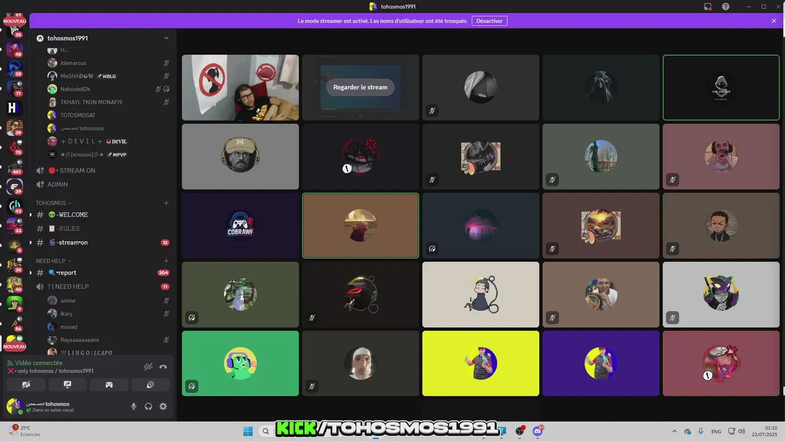Open bottom NOUVEAU unread indicator
The width and height of the screenshot is (785, 441).
point(15,347)
